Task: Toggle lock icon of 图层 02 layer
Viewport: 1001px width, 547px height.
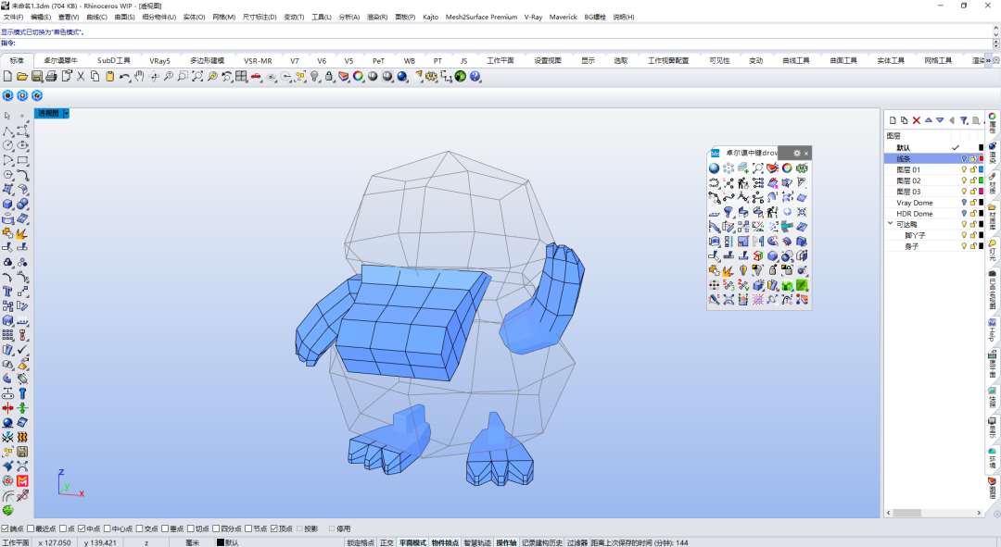Action: (973, 180)
